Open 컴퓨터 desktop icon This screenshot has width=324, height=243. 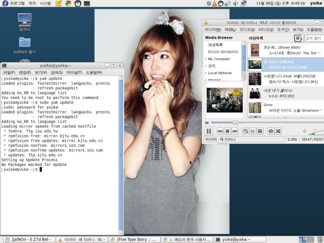tap(25, 22)
